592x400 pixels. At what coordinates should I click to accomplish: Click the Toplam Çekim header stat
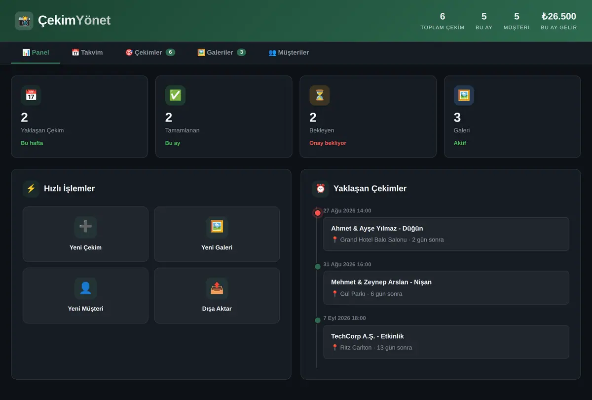(443, 21)
